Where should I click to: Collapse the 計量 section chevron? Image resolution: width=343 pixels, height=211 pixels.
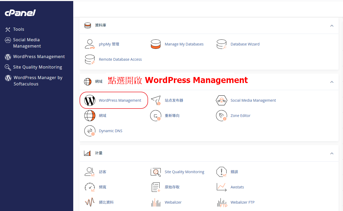(332, 153)
